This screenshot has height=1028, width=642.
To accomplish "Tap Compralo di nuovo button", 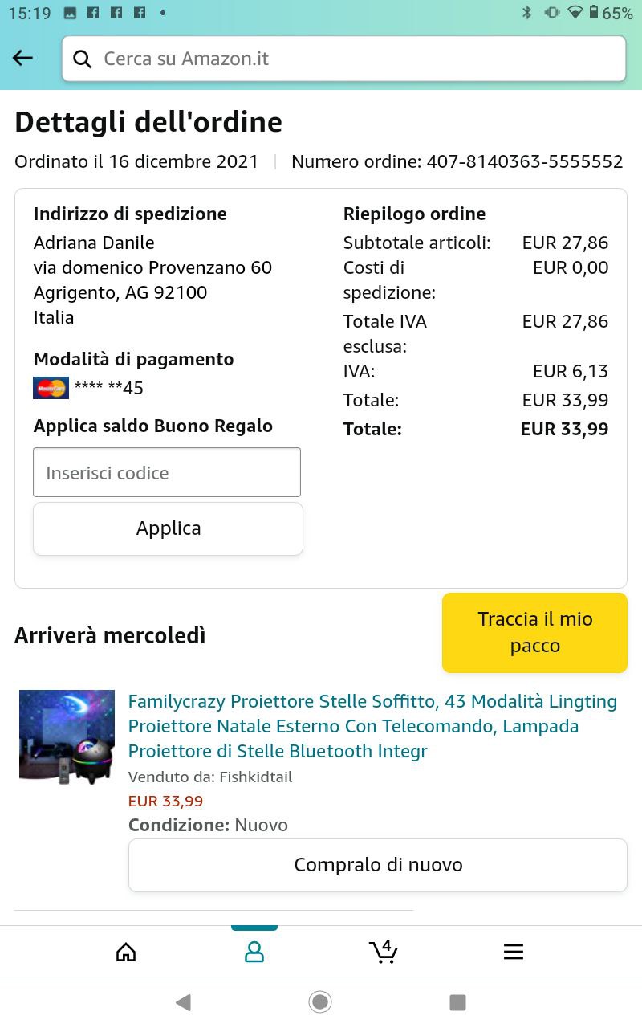I will [x=378, y=865].
